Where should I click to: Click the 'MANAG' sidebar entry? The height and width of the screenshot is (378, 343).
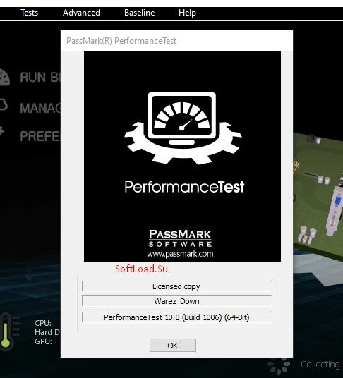point(40,108)
